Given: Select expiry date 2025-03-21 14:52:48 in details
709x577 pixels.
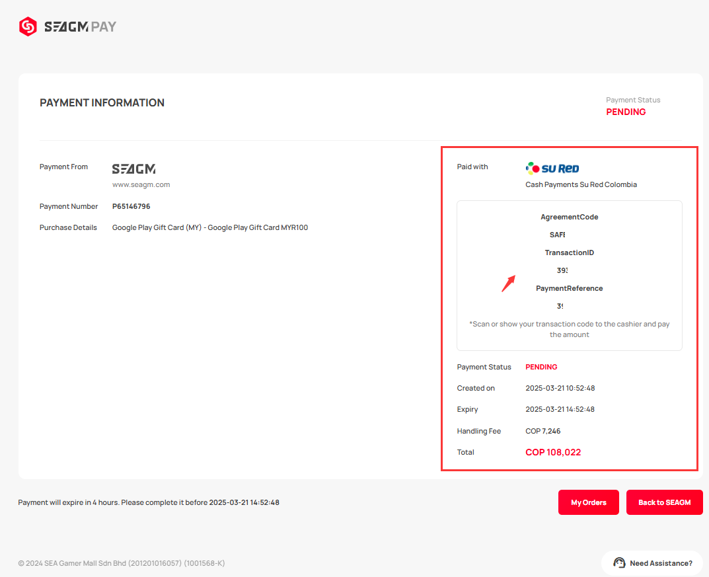Looking at the screenshot, I should coord(560,409).
